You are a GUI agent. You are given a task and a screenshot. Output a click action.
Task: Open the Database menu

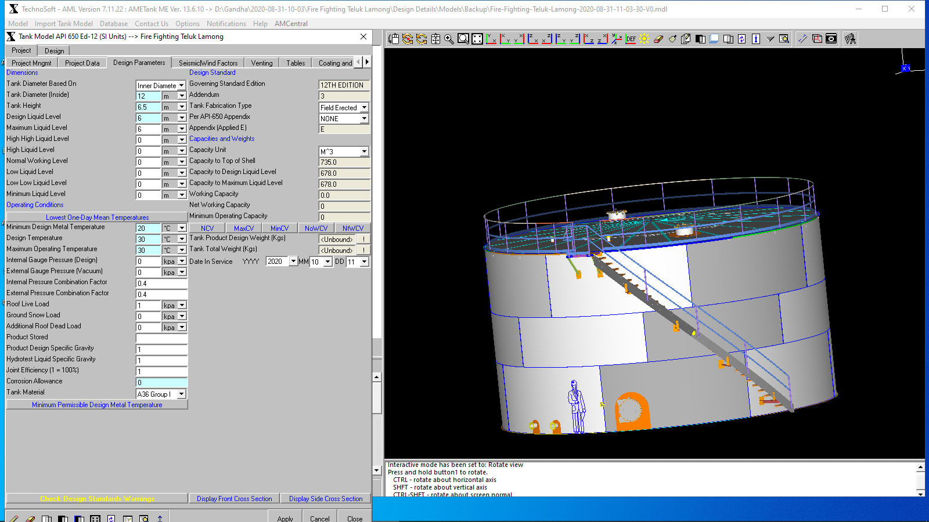coord(114,24)
